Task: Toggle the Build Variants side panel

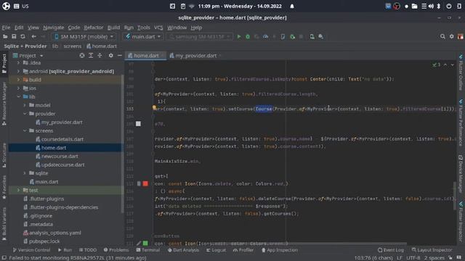Action: tap(4, 224)
